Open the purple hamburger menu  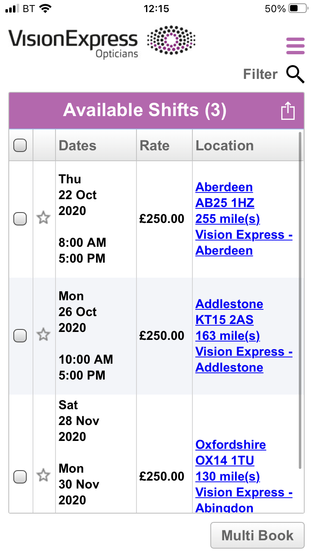[295, 46]
